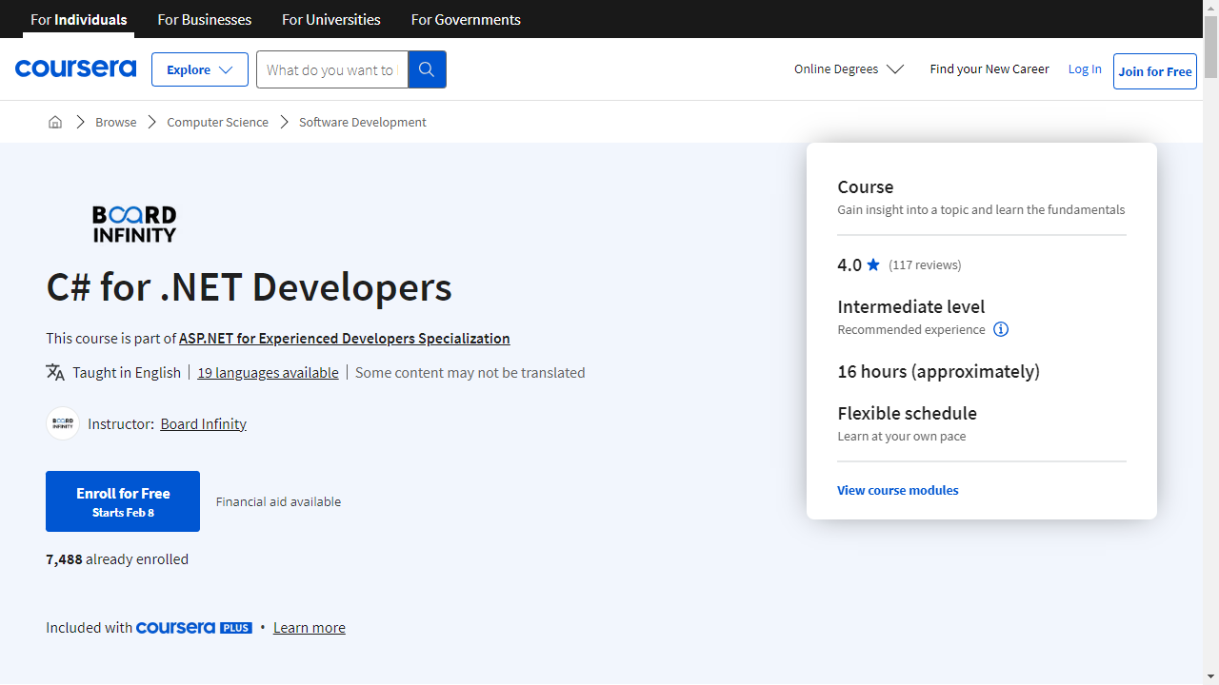This screenshot has height=685, width=1219.
Task: Click the Flexible schedule text
Action: 907,413
